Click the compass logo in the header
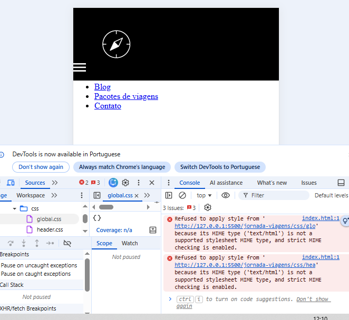The height and width of the screenshot is (320, 349). click(116, 44)
